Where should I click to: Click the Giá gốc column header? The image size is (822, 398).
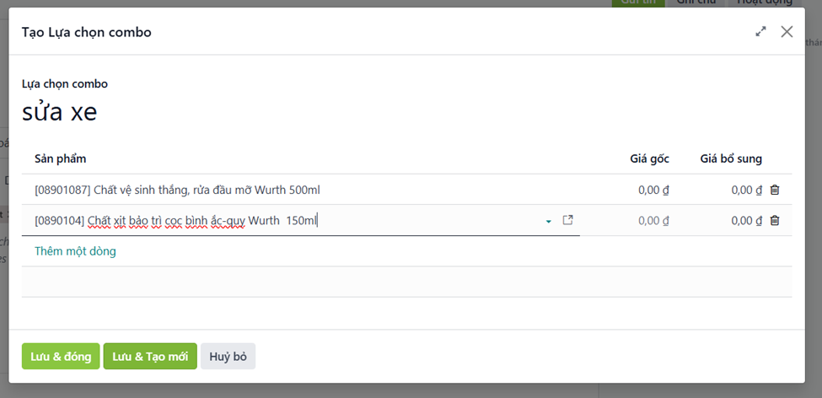(x=649, y=159)
